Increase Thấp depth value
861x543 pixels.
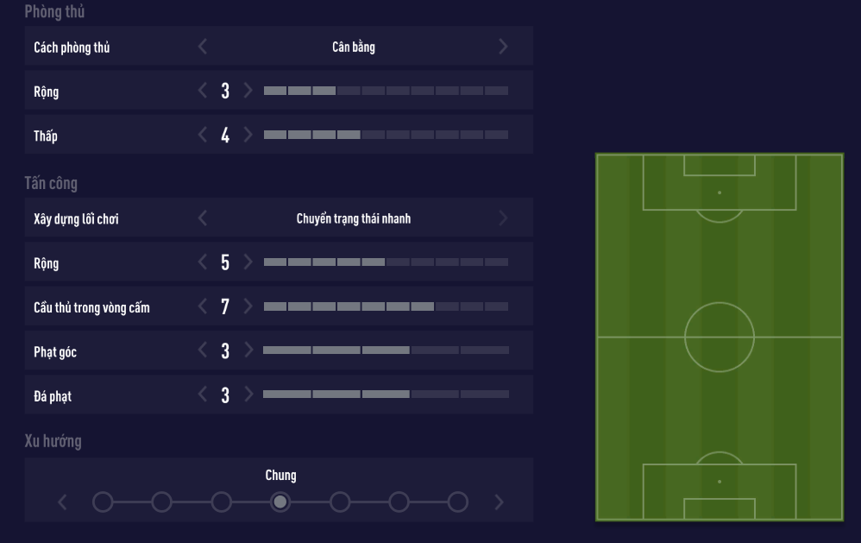[248, 135]
